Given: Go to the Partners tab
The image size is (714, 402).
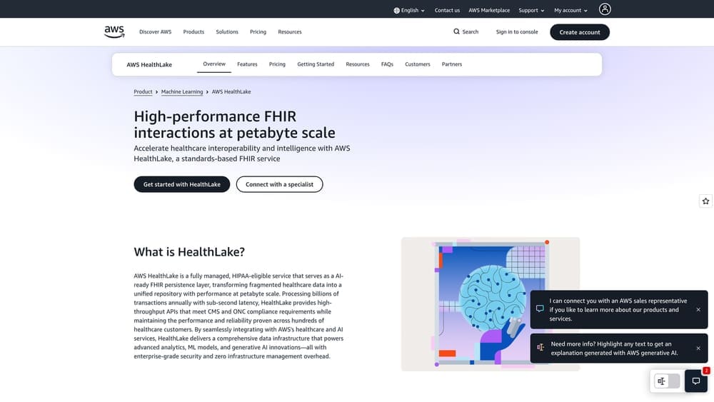Looking at the screenshot, I should click(x=452, y=64).
